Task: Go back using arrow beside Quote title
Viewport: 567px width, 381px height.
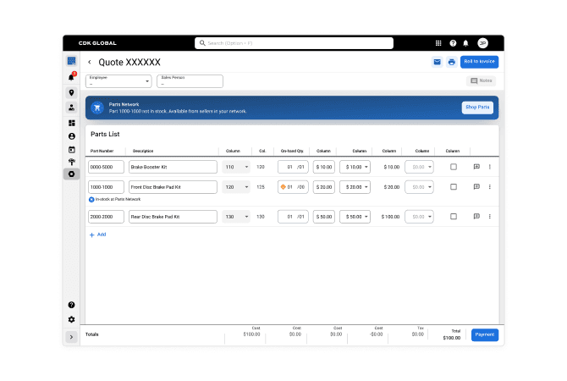Action: point(90,63)
